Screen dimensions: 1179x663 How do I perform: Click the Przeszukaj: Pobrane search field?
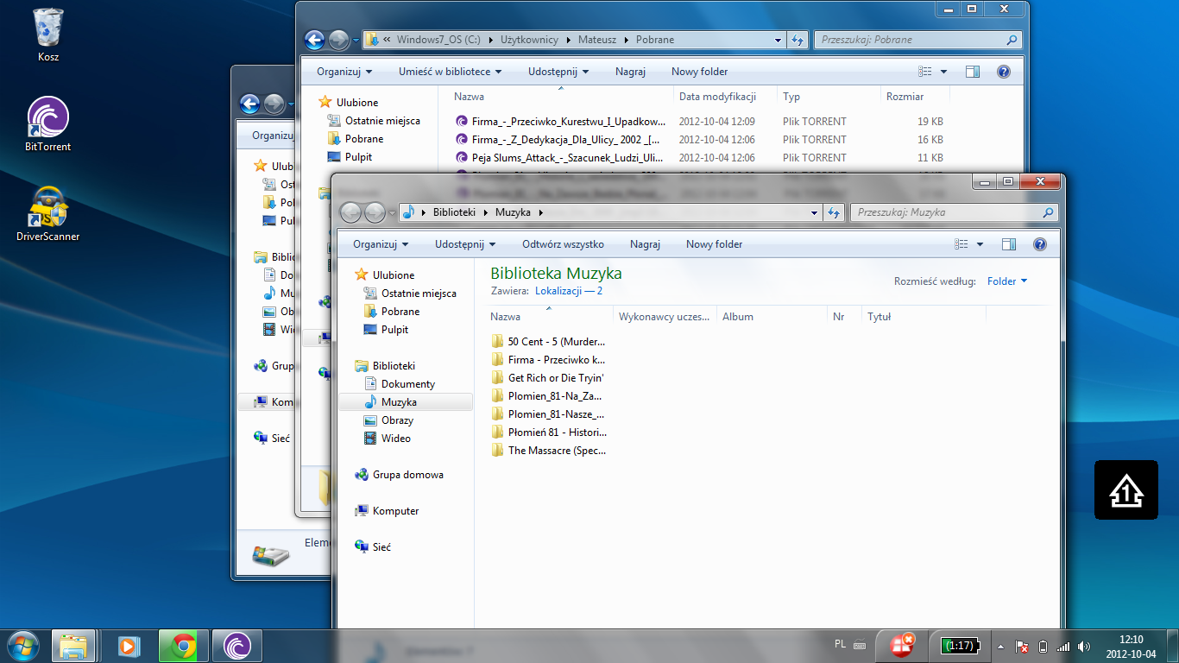coord(917,40)
